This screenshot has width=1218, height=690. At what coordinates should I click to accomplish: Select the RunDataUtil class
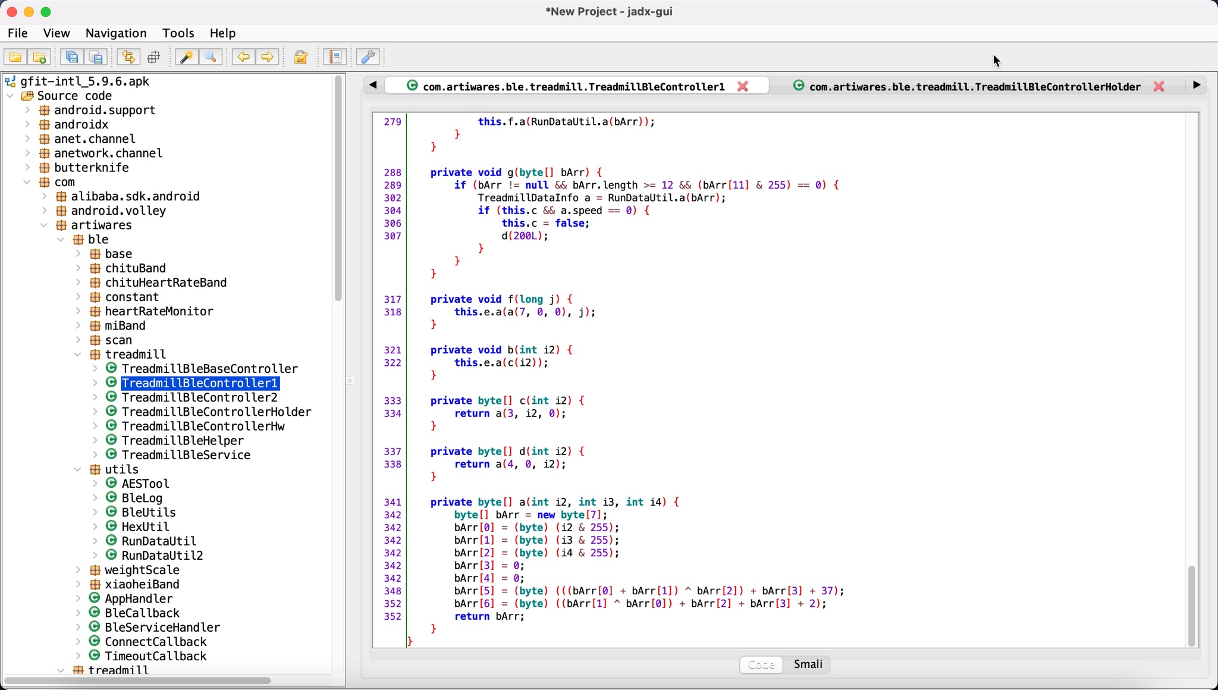click(x=159, y=541)
